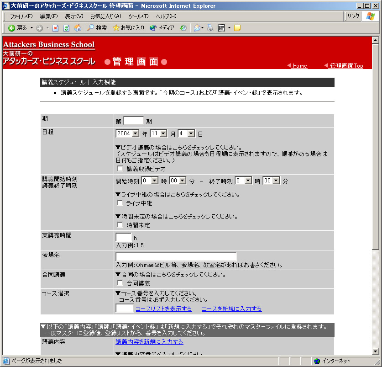The image size is (382, 367).
Task: Click the Edit with Word icon
Action: pyautogui.click(x=221, y=28)
